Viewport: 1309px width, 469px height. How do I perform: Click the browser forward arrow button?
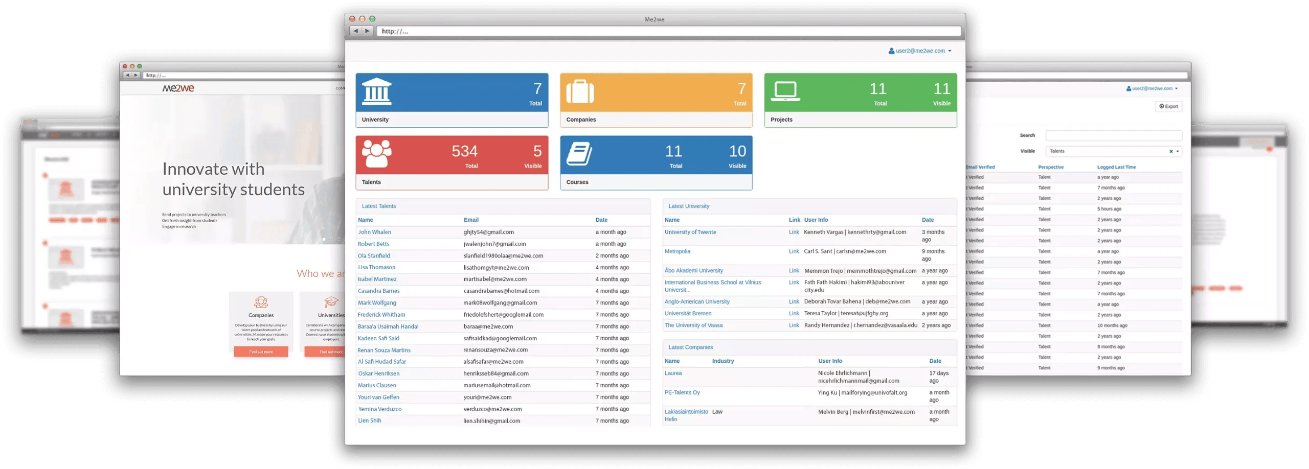point(367,31)
